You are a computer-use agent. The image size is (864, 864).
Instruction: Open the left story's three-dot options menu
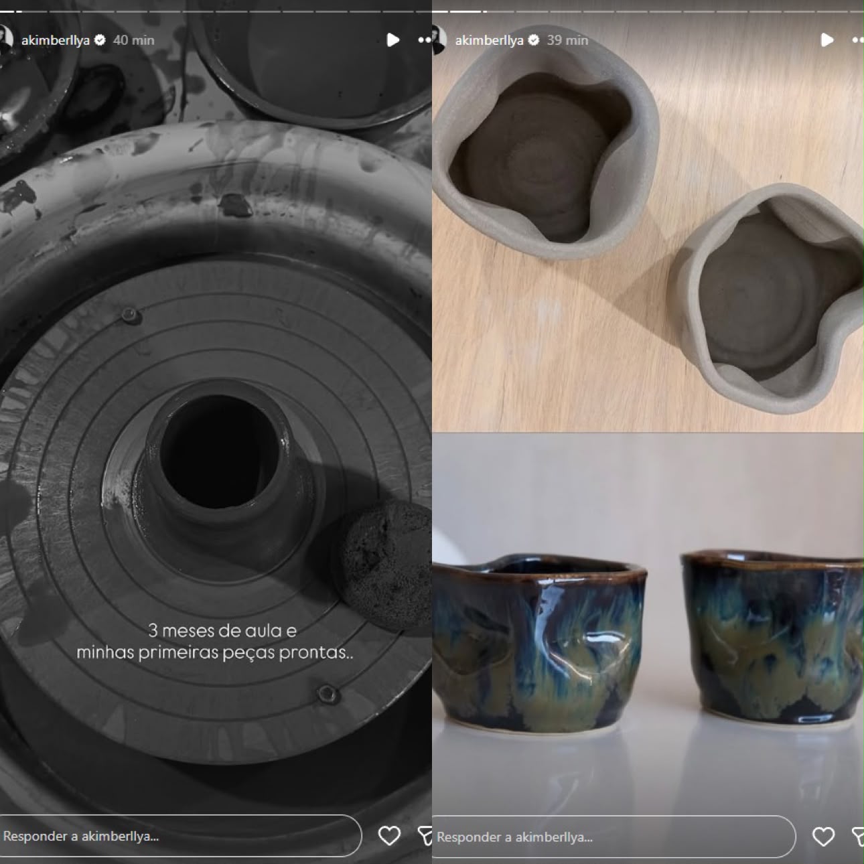coord(425,40)
